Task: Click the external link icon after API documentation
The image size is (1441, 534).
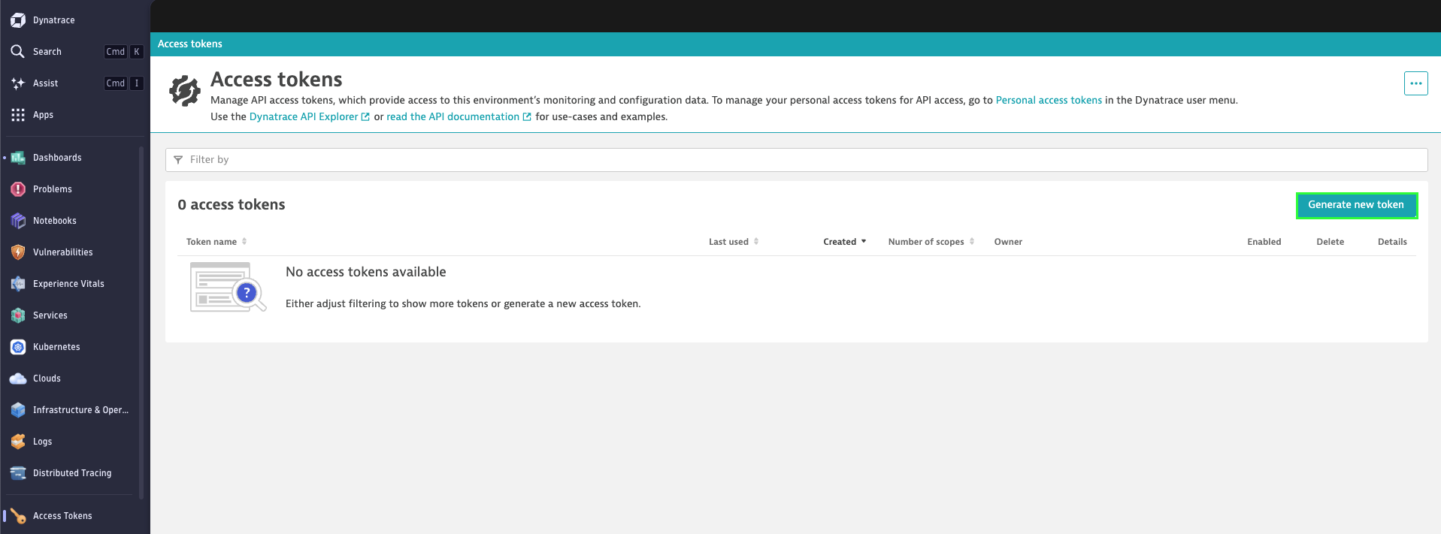Action: pos(527,117)
